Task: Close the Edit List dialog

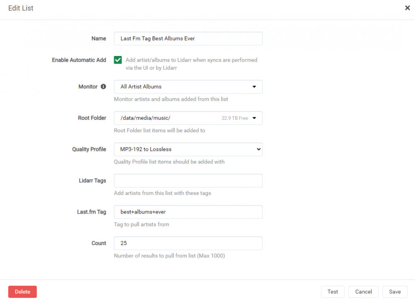Action: pos(408,8)
